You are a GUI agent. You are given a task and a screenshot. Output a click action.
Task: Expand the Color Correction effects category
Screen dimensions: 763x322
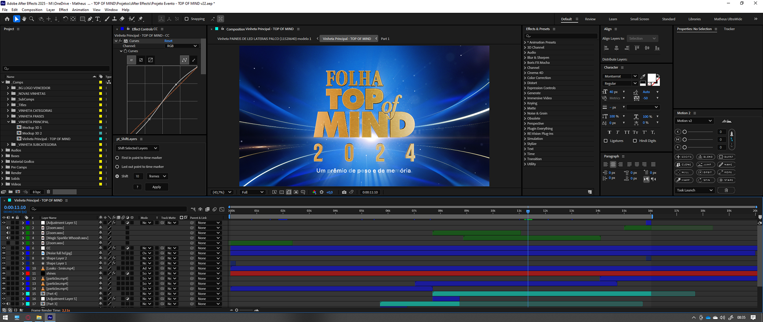(x=525, y=78)
